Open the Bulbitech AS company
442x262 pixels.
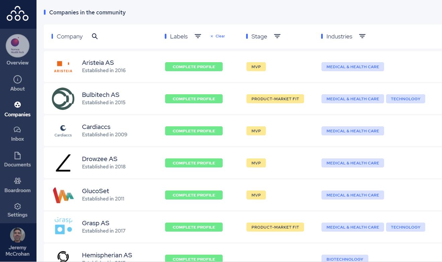point(101,95)
